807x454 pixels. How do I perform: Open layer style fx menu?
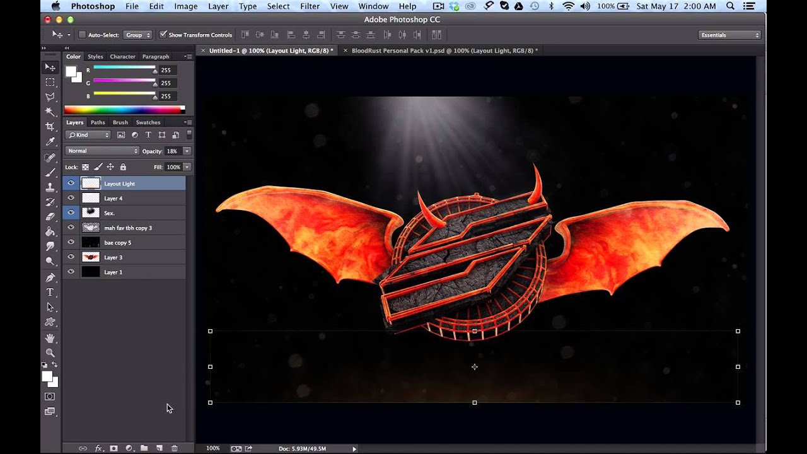point(98,448)
